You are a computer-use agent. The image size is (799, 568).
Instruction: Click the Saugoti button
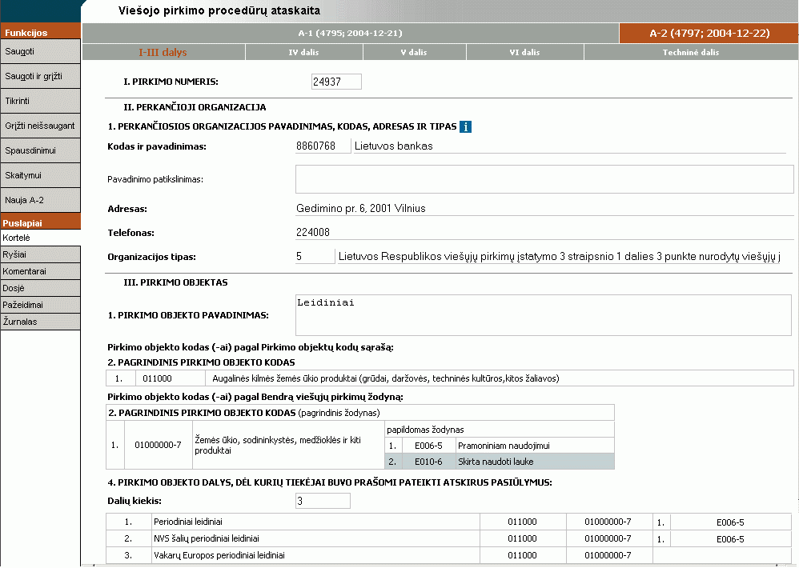(40, 51)
